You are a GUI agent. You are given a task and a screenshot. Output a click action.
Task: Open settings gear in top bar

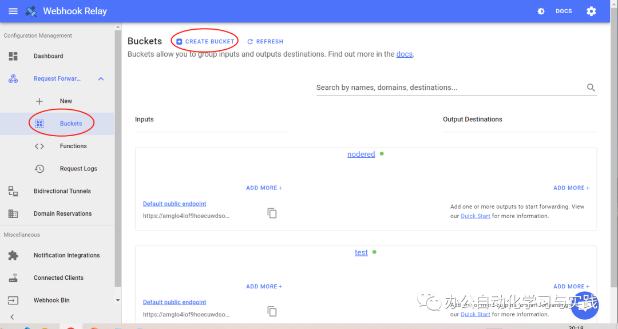click(591, 11)
